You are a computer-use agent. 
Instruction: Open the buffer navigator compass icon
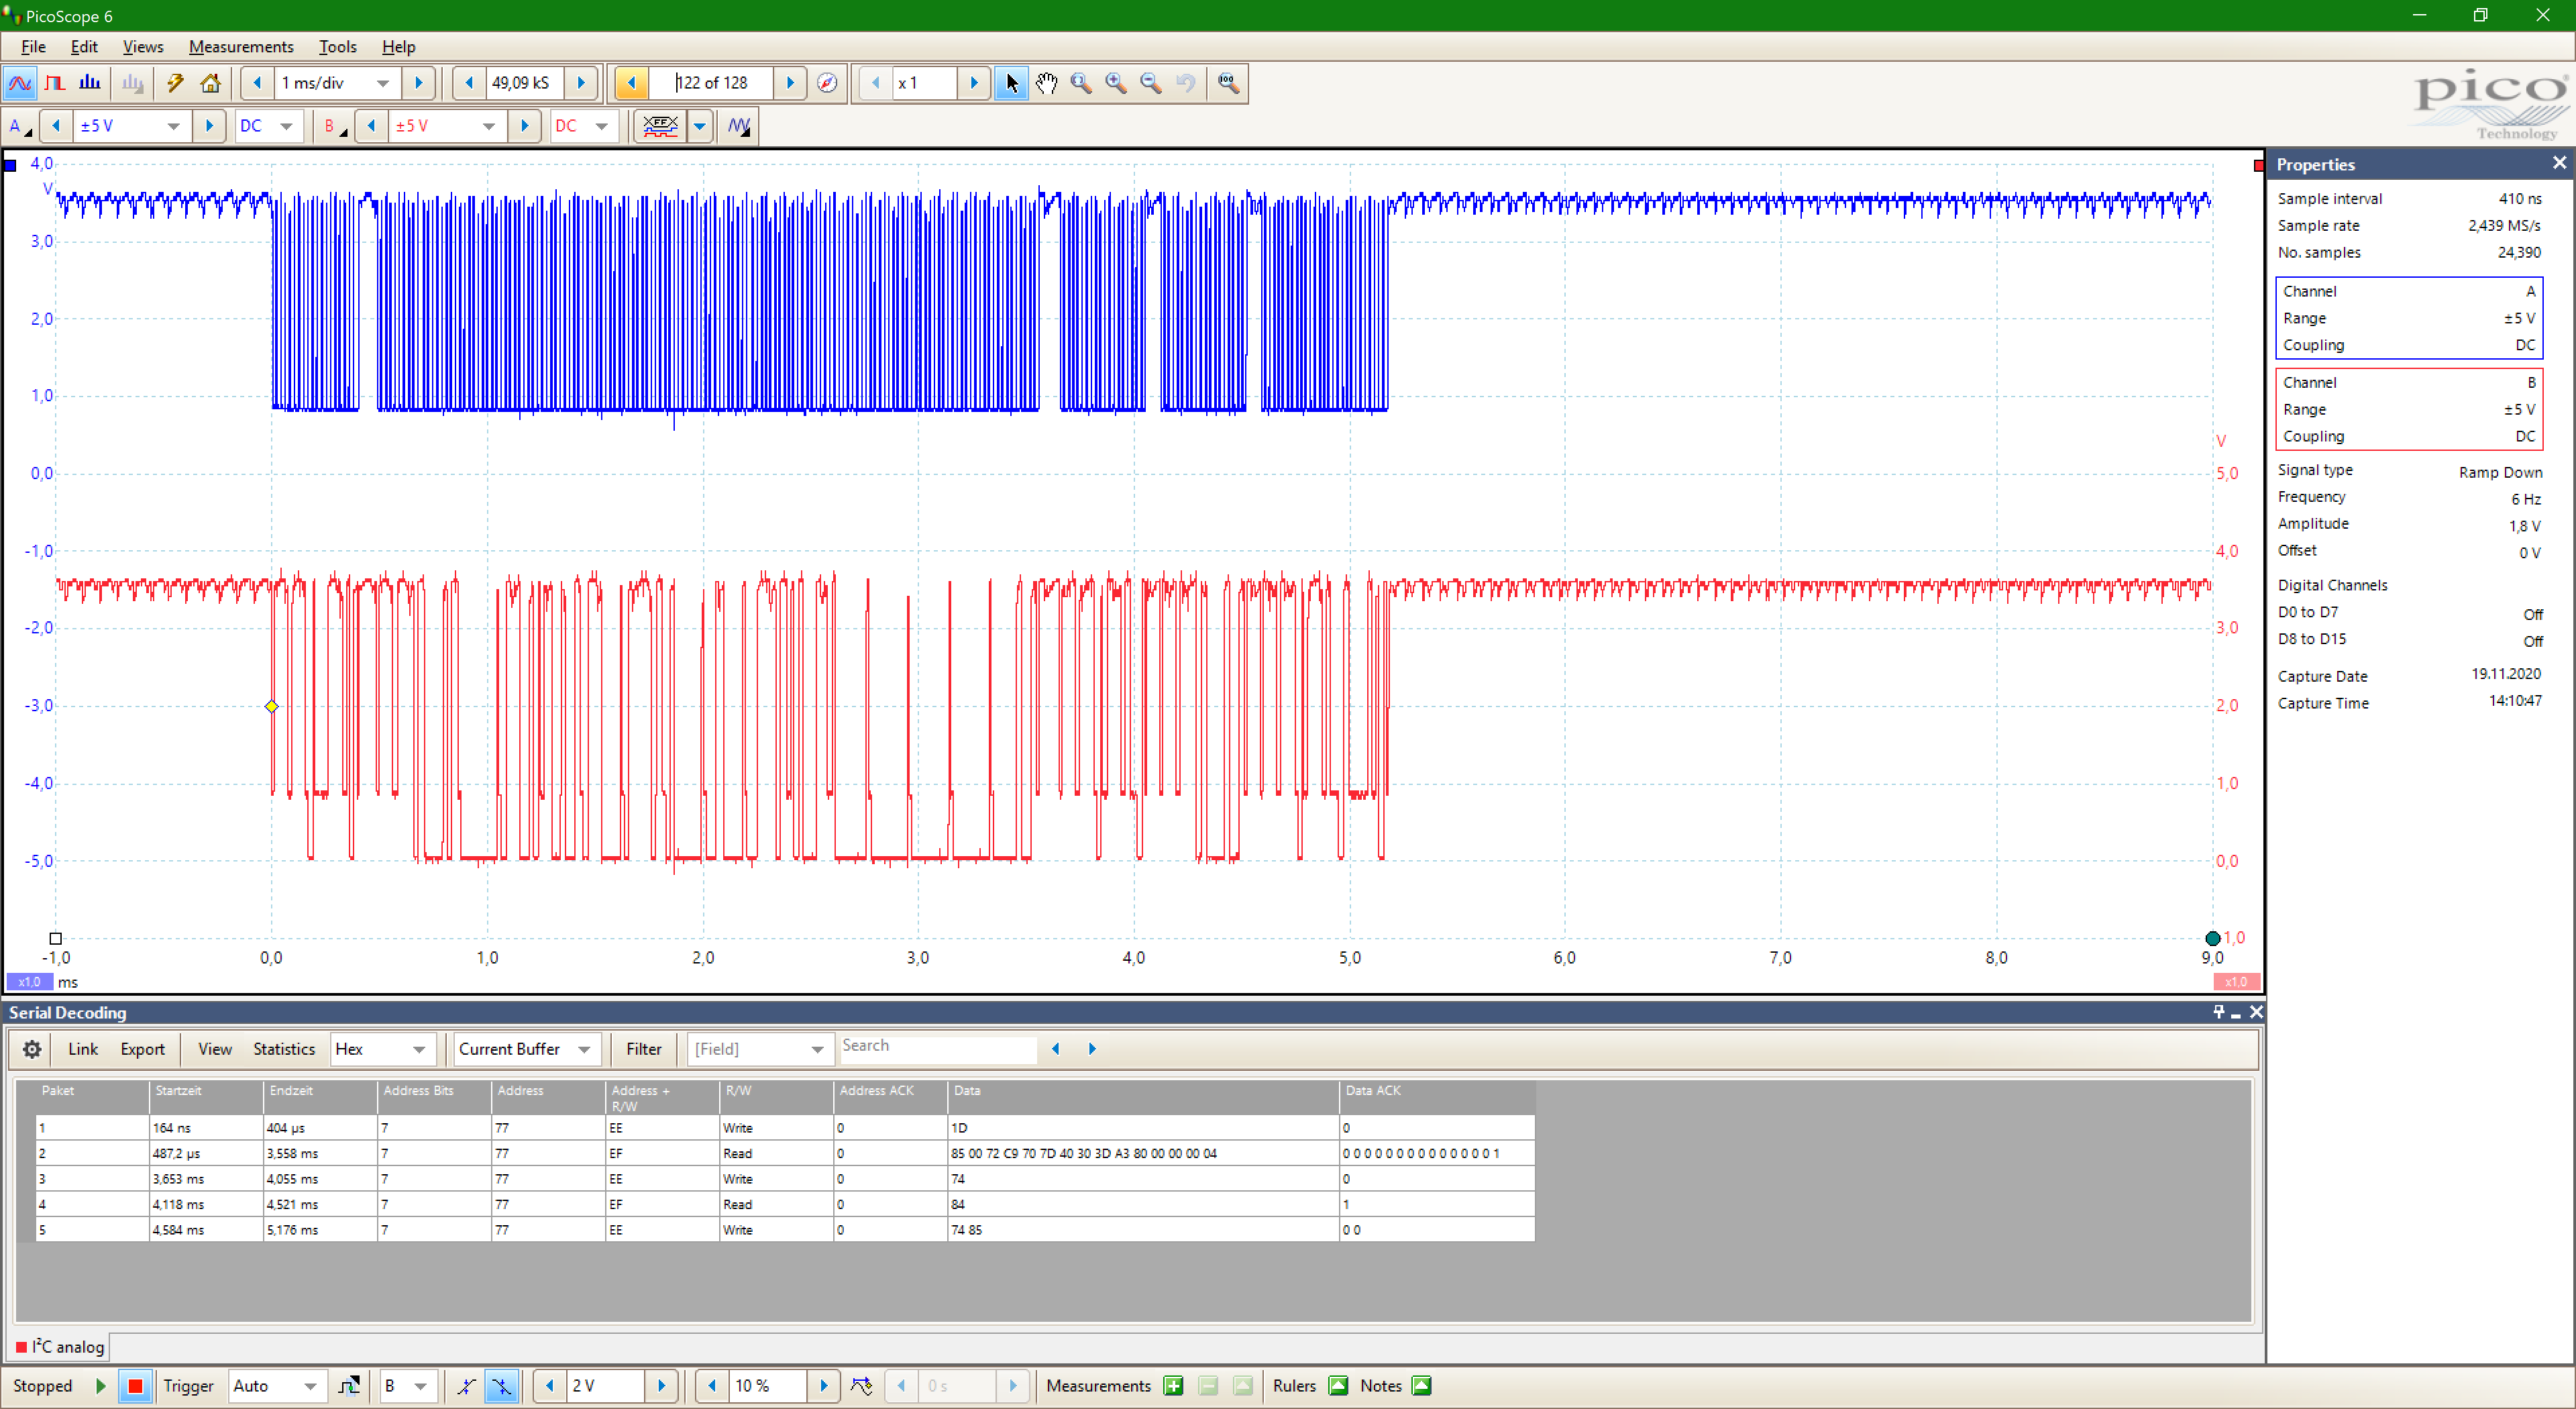point(827,83)
